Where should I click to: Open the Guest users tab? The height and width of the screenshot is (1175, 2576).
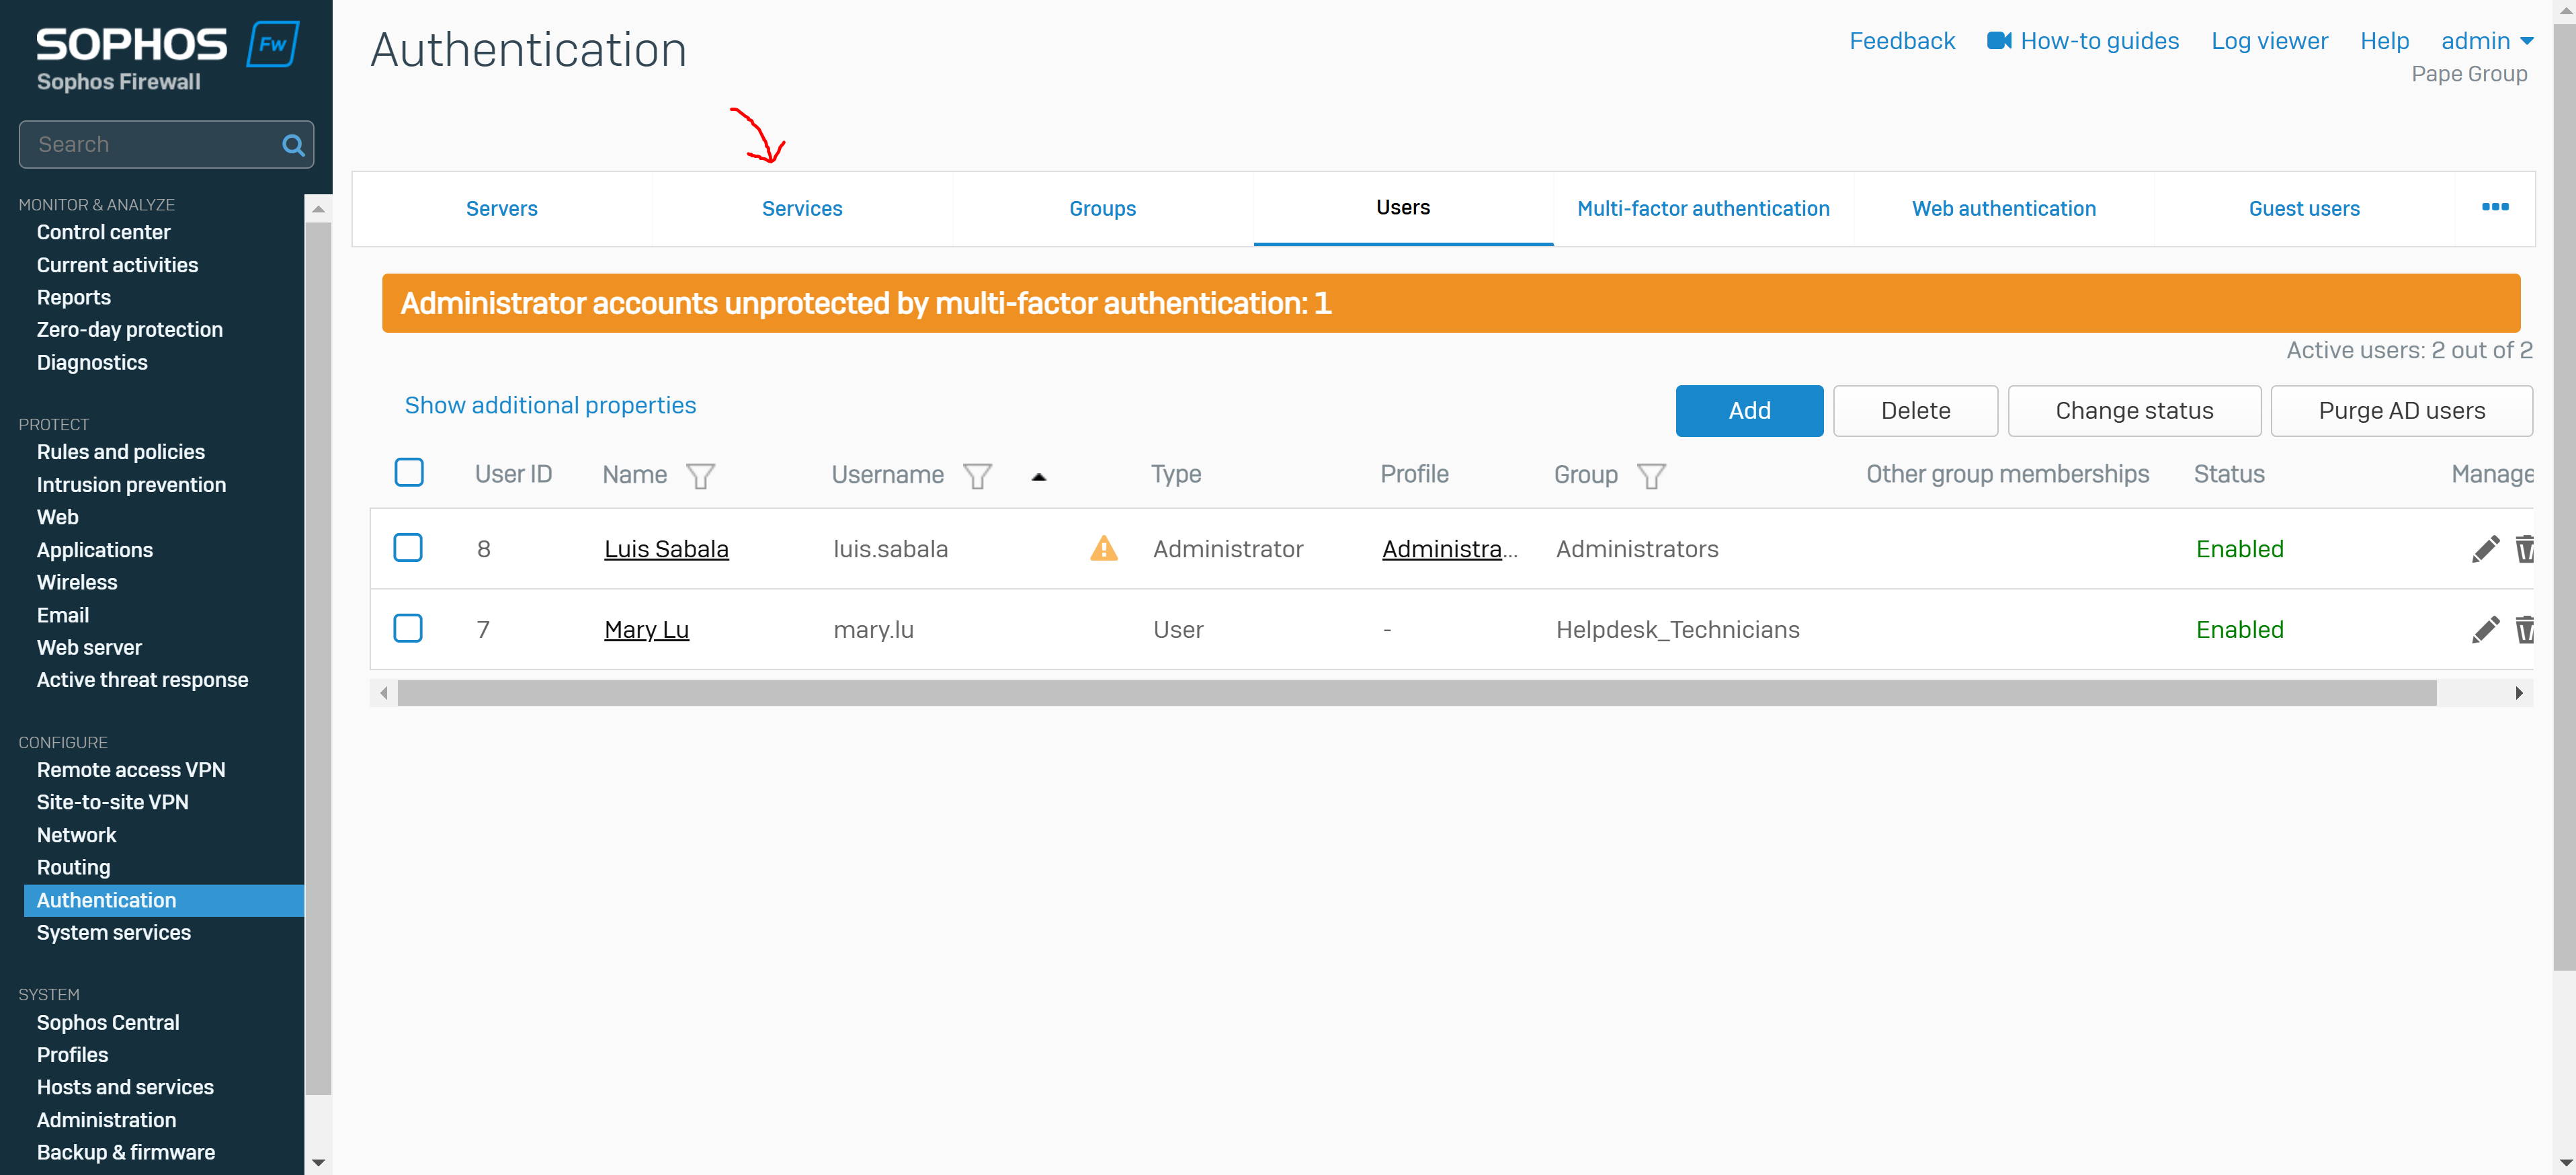(x=2304, y=209)
